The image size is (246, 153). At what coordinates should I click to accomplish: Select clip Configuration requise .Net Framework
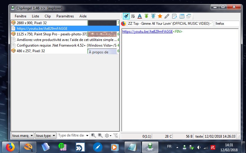(x=65, y=45)
